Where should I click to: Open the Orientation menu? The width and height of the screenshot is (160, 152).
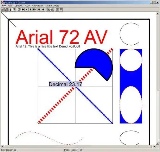[37, 6]
